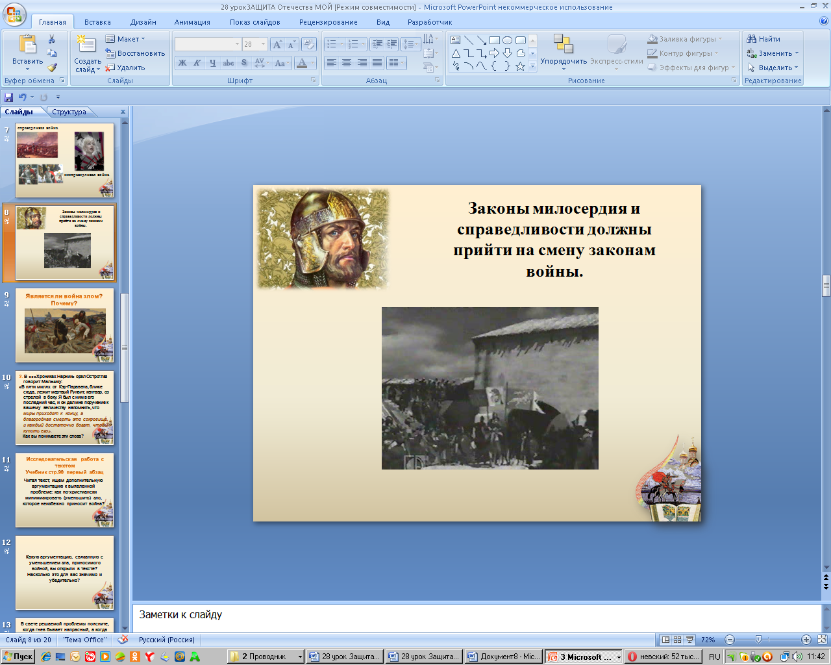The image size is (831, 665).
Task: Click the Copy icon in clipboard group
Action: click(52, 53)
